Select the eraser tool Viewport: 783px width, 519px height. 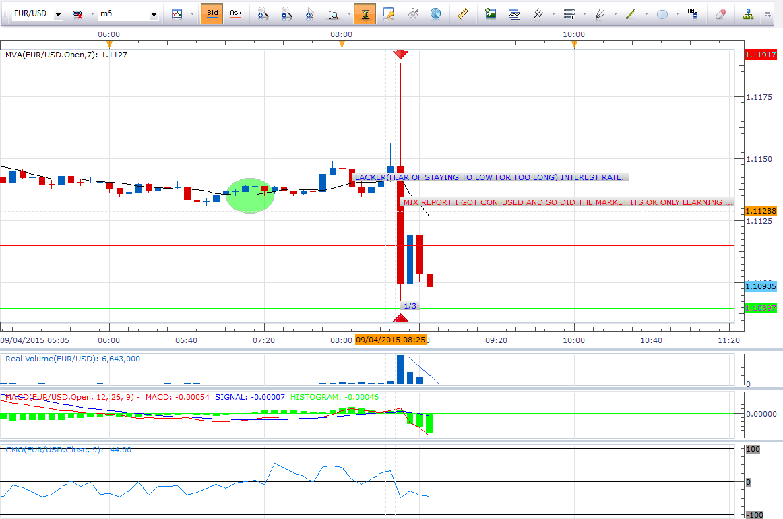(720, 13)
